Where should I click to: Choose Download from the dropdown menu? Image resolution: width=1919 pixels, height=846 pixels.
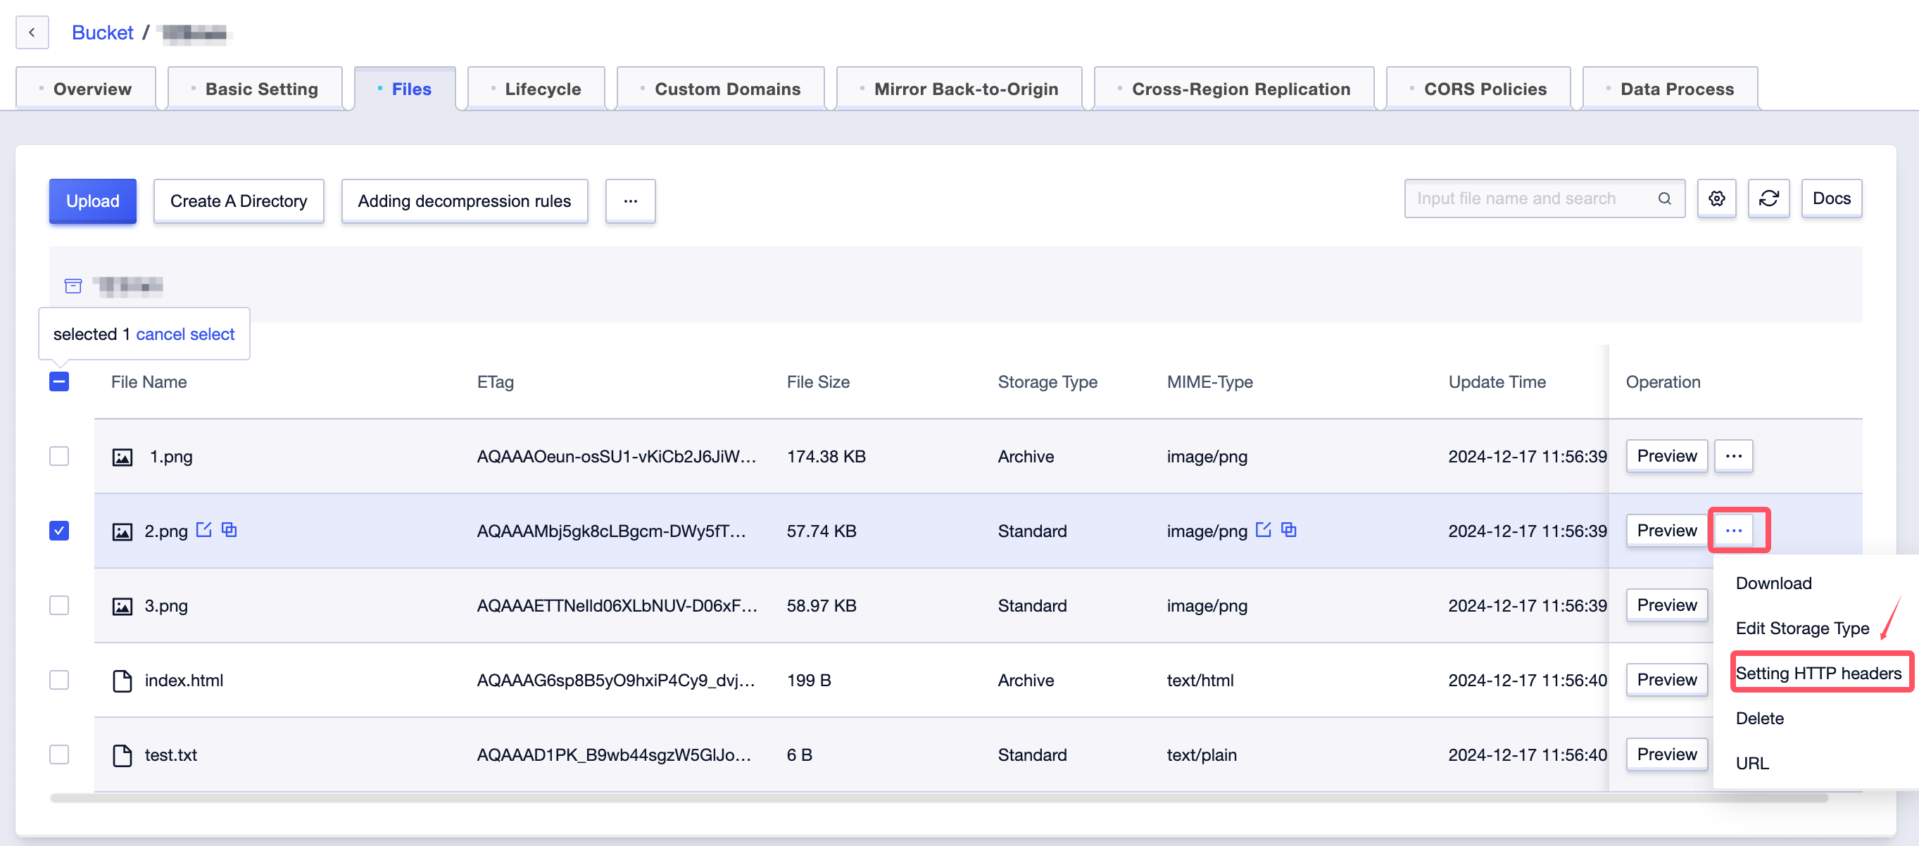1774,583
